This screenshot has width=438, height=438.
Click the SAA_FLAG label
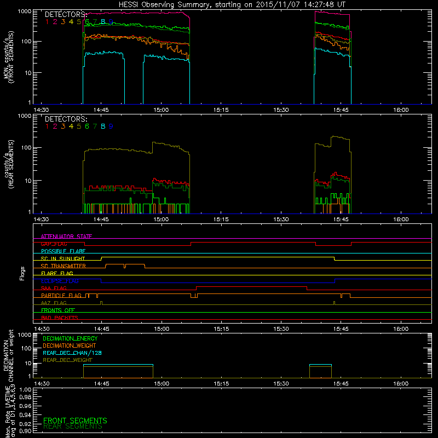(x=54, y=289)
